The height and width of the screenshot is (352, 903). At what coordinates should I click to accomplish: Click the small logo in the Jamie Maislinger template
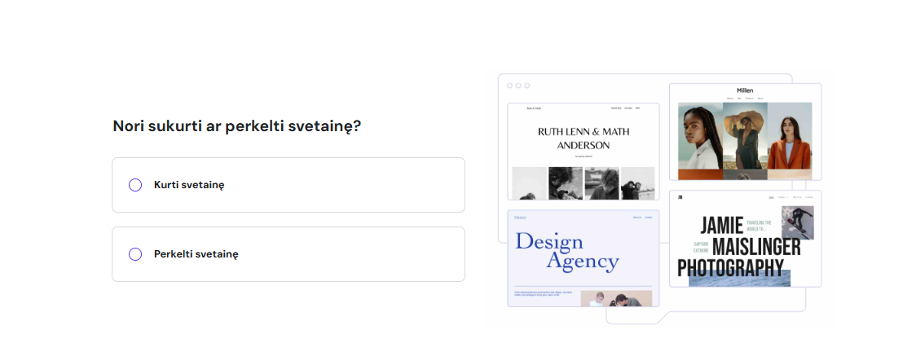(680, 197)
